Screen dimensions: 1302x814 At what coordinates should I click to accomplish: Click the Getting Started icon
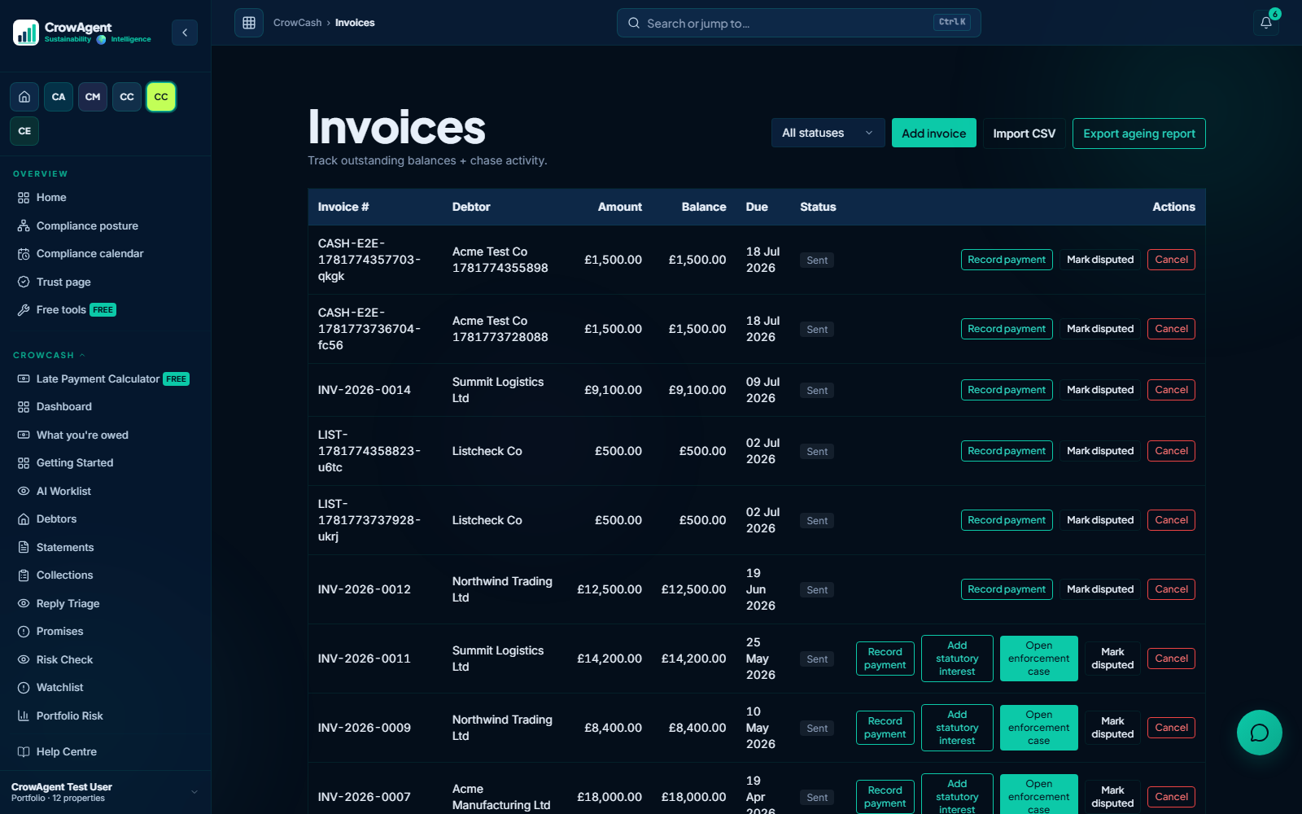pos(24,463)
